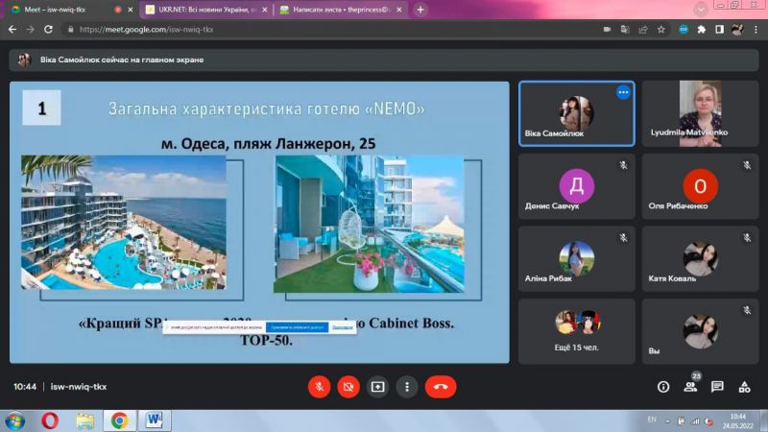Click the hotel balcony photo on the slide
768x432 pixels.
369,225
